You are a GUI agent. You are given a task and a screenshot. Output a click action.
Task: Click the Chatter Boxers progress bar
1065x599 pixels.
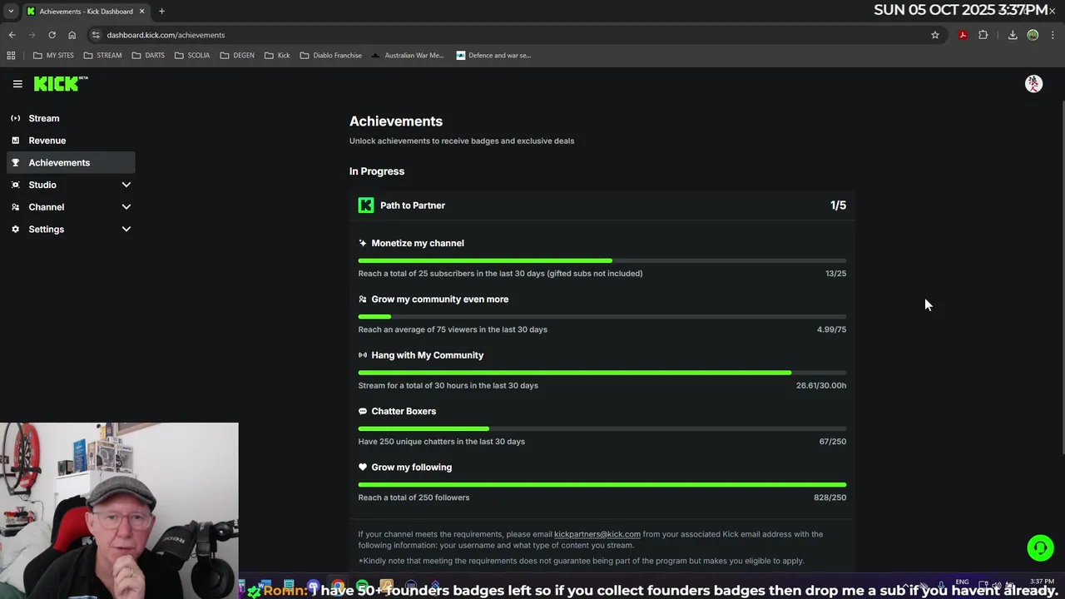[602, 428]
